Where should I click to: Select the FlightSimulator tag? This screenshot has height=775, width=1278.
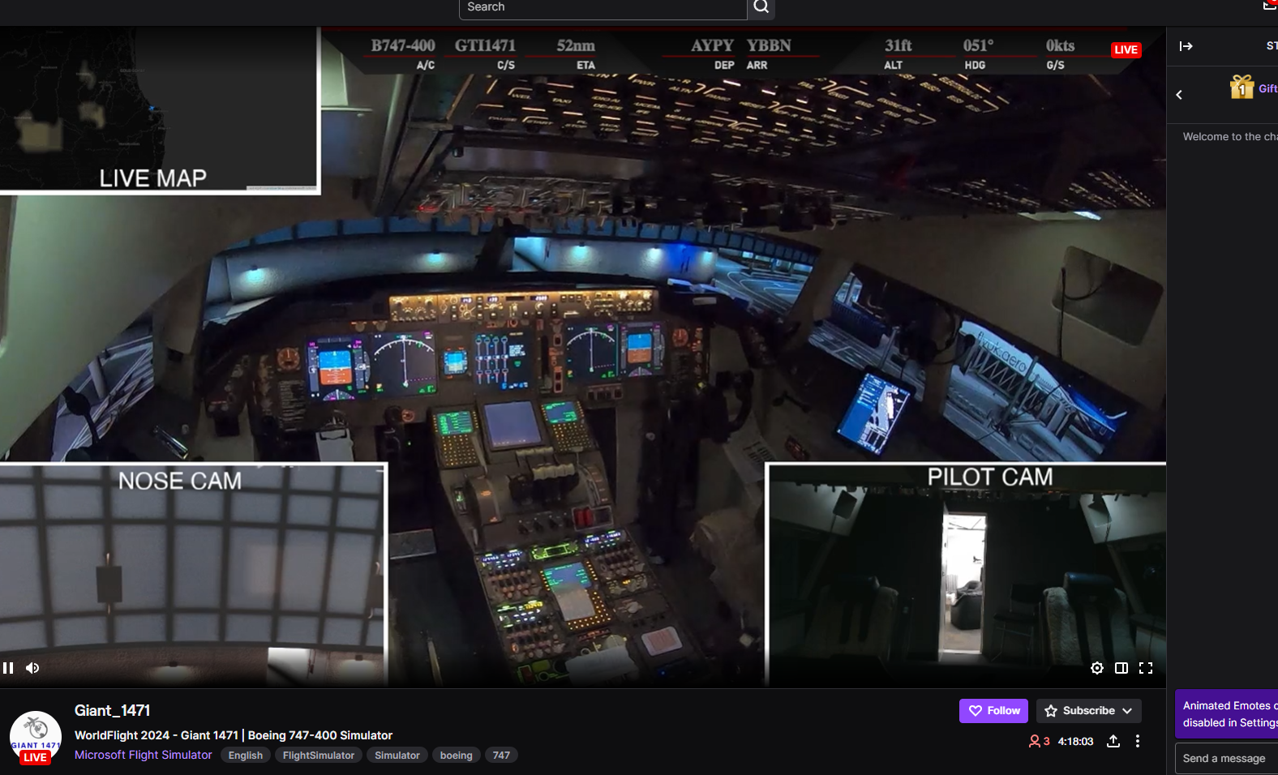(318, 756)
